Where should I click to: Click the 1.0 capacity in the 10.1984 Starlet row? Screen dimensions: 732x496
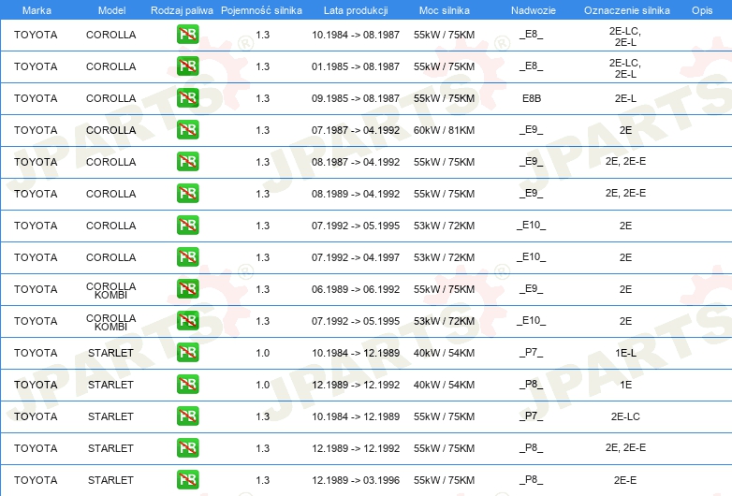click(x=263, y=353)
